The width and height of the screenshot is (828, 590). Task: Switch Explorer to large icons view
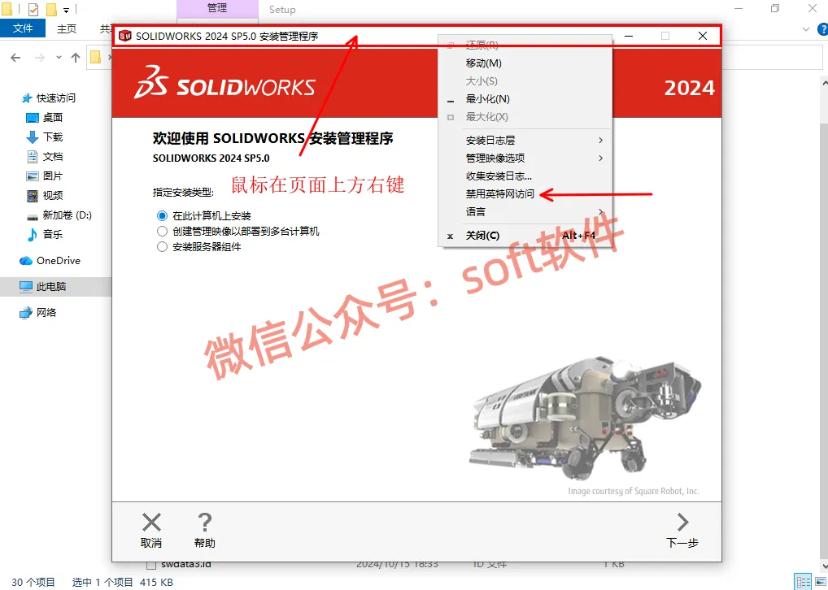point(820,582)
